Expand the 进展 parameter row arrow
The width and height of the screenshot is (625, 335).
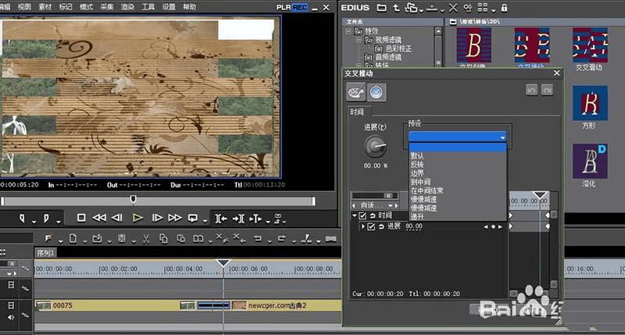coord(362,226)
